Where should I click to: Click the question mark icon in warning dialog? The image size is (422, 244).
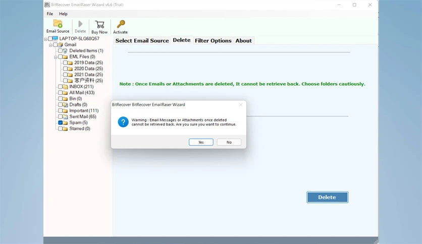(x=123, y=122)
